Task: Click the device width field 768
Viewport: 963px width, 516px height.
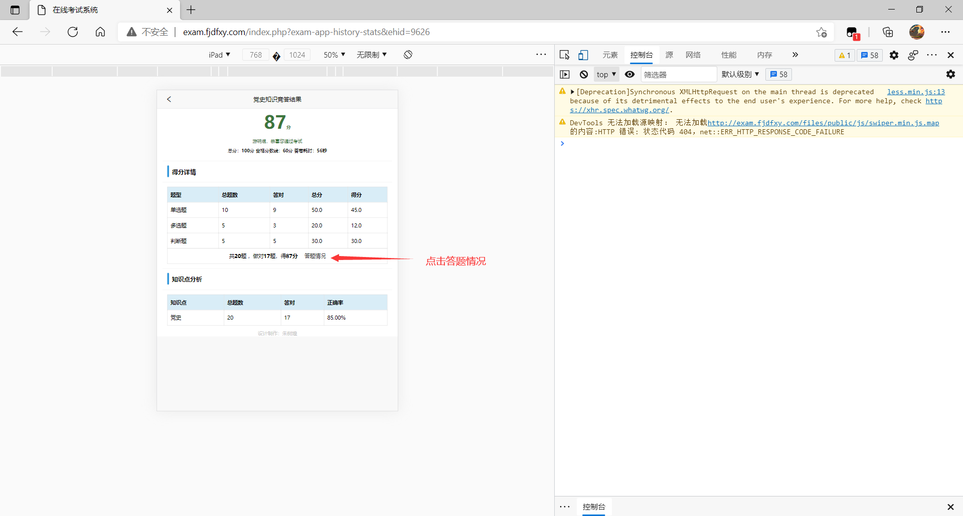Action: point(256,55)
